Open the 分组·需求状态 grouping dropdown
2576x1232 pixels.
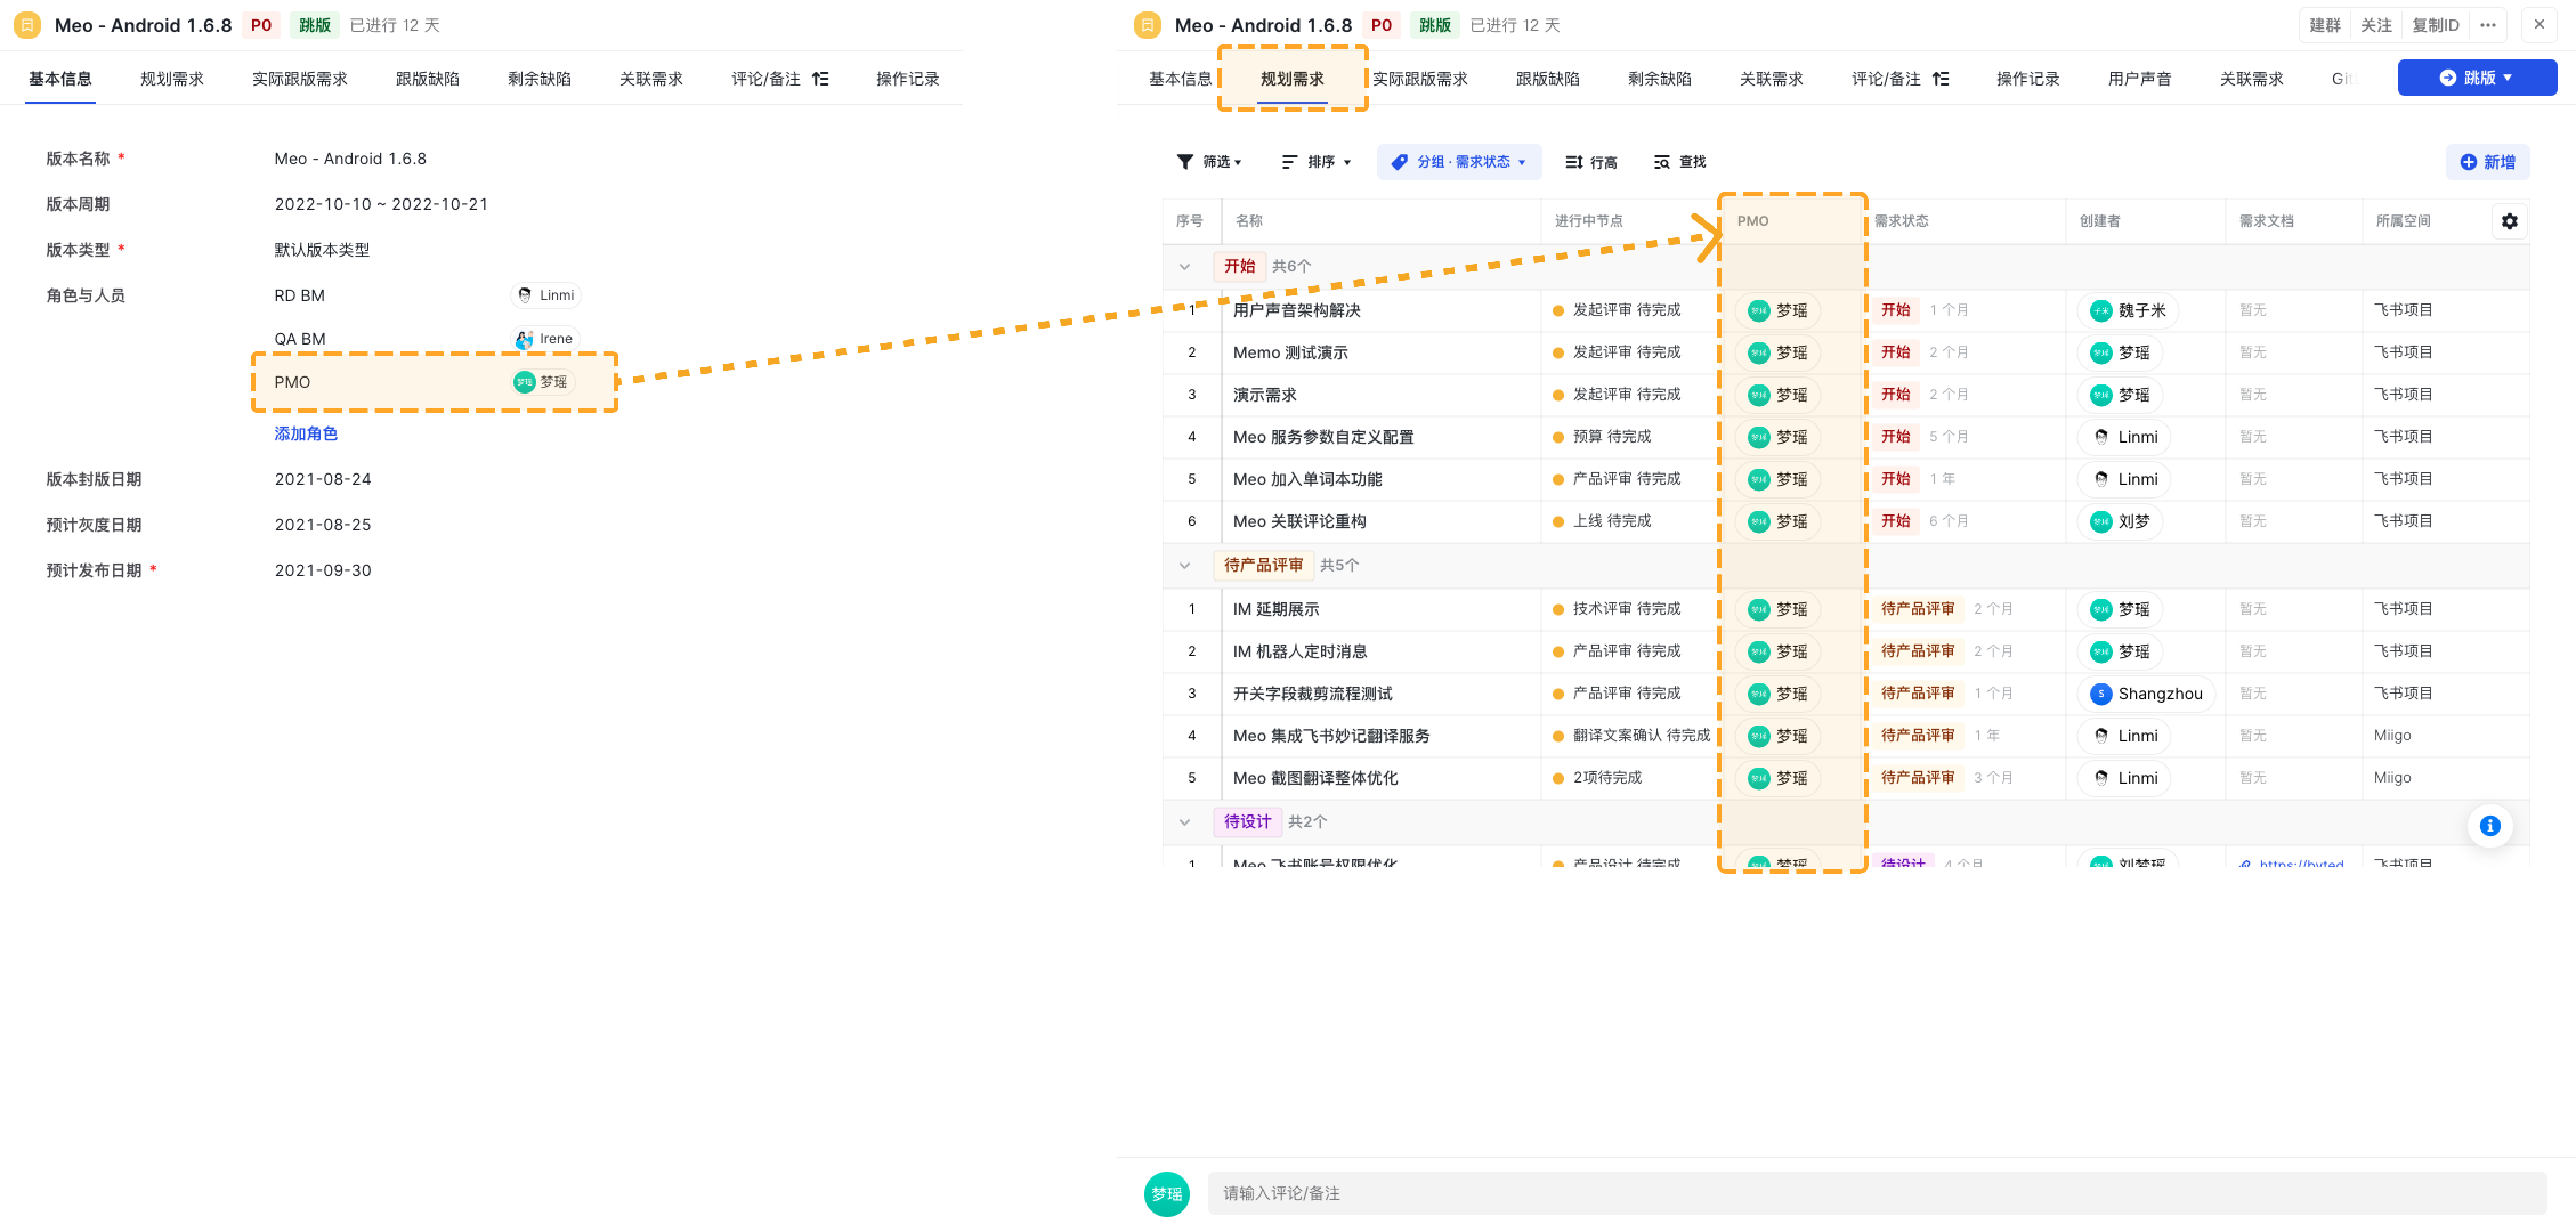pyautogui.click(x=1458, y=162)
